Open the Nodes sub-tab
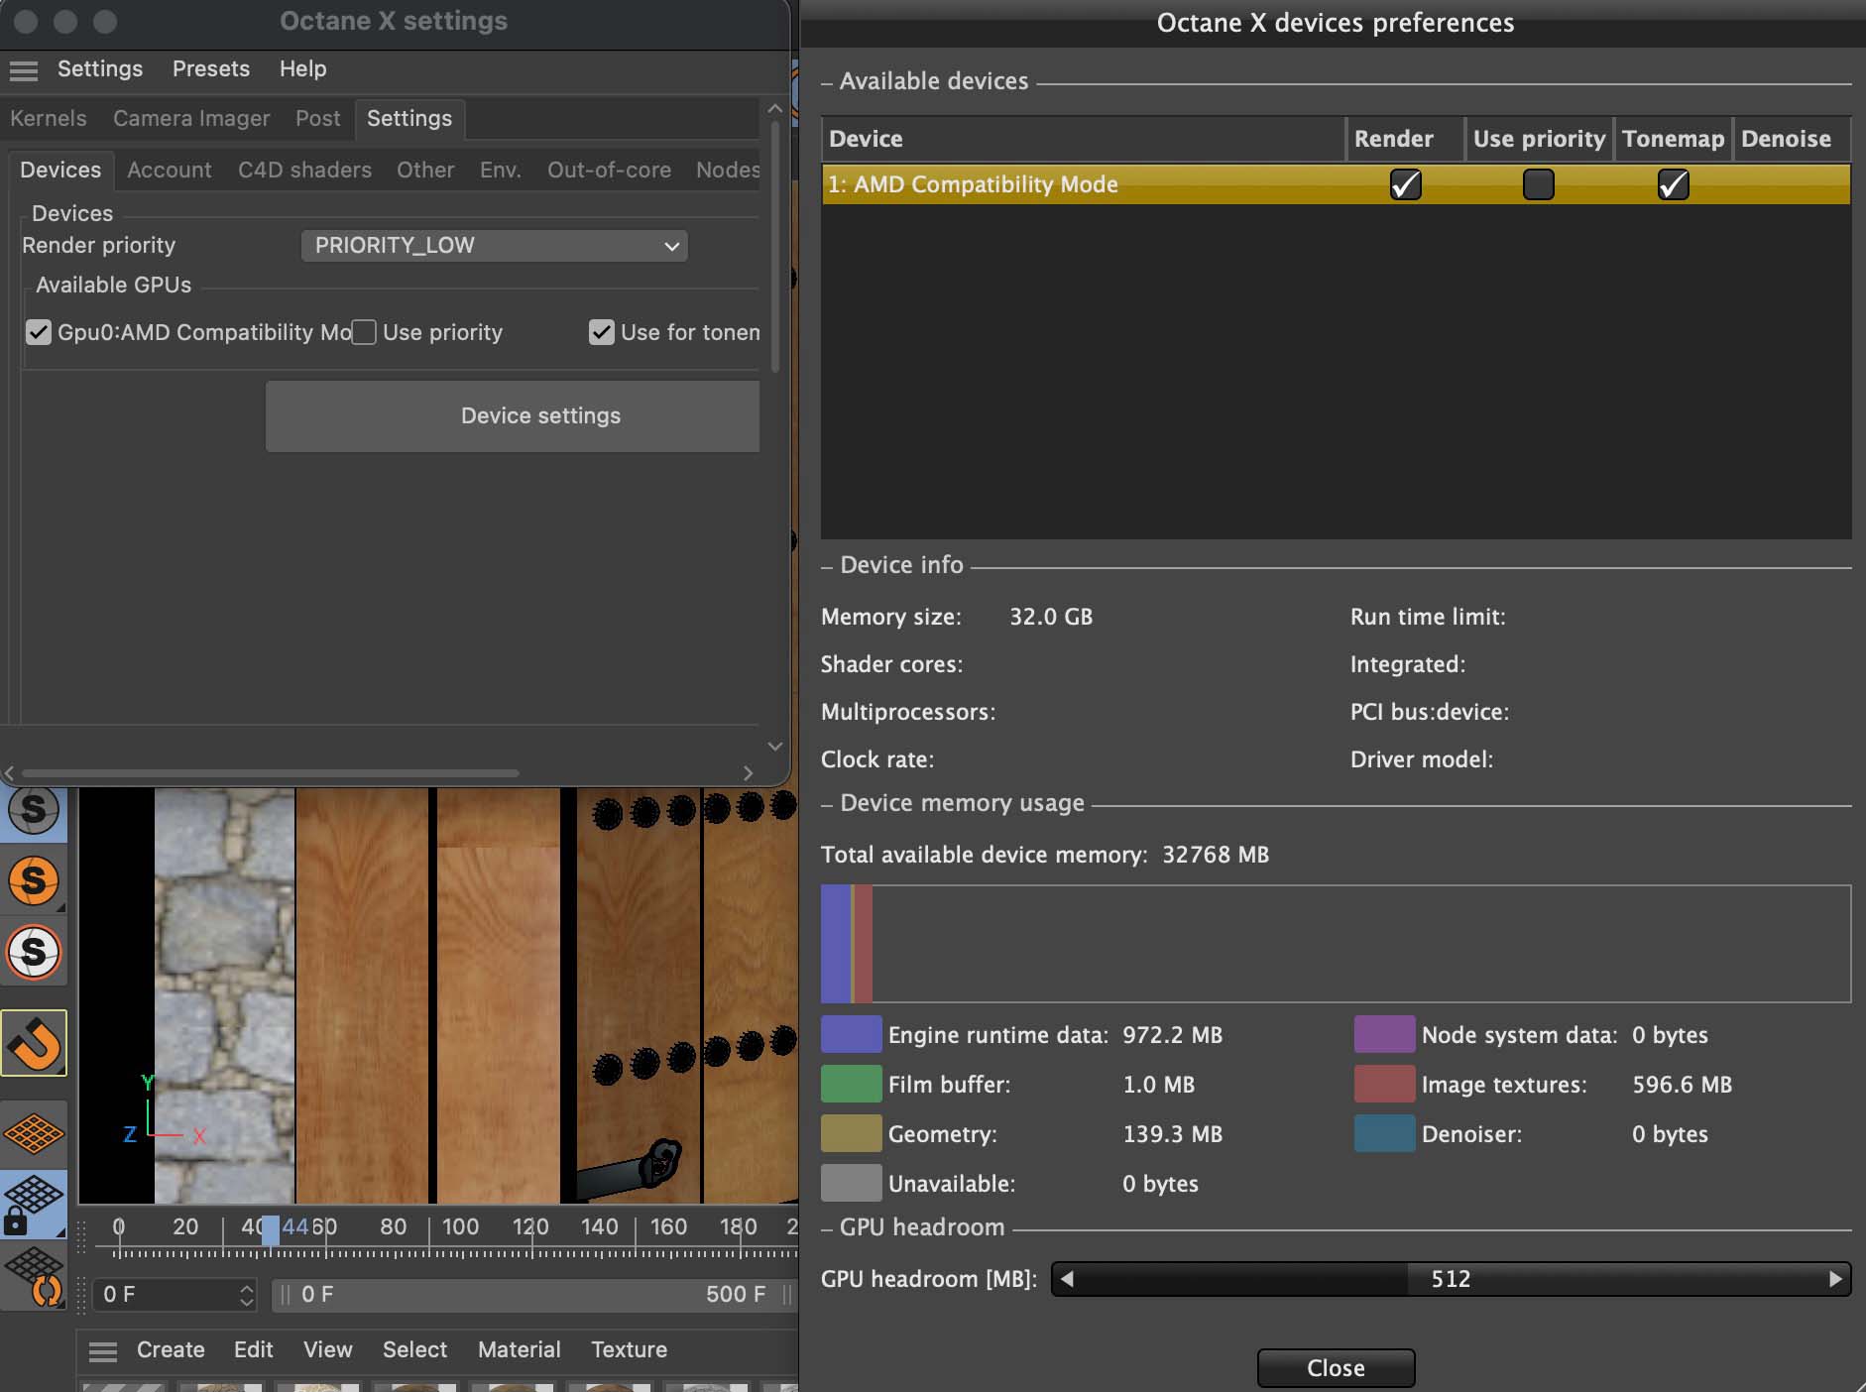The width and height of the screenshot is (1866, 1392). [728, 170]
